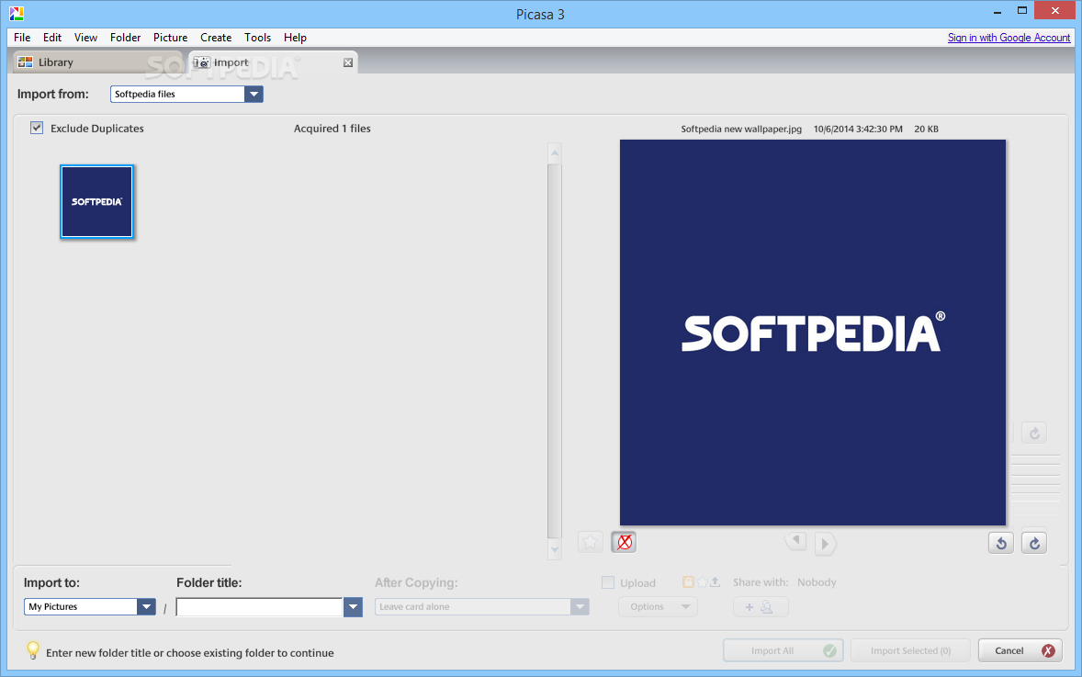Click the camera icon on Import tab

click(x=201, y=62)
